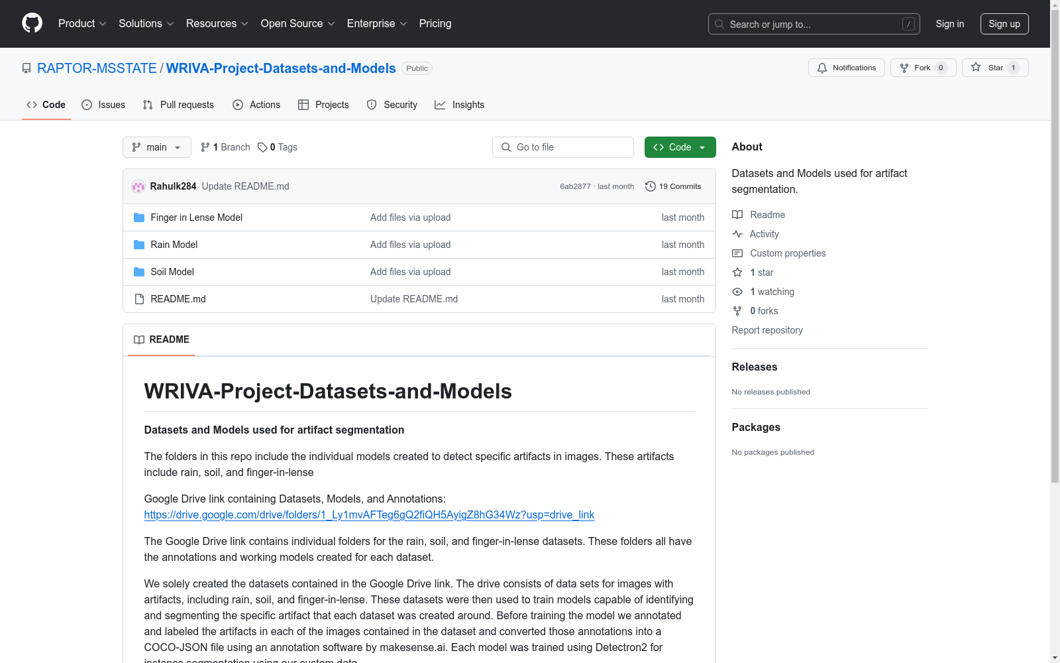Image resolution: width=1060 pixels, height=663 pixels.
Task: Click the search magnifier icon in header
Action: tap(719, 24)
